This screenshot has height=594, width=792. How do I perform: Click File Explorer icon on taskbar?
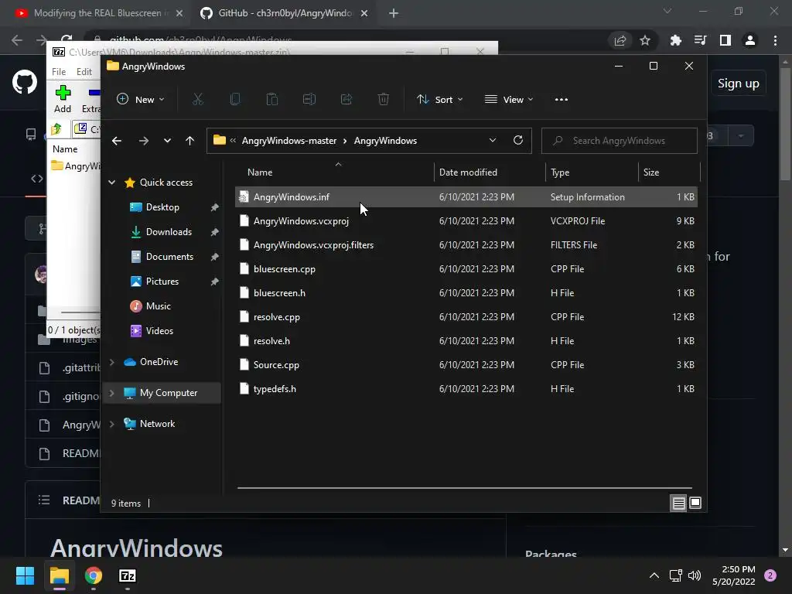click(59, 575)
